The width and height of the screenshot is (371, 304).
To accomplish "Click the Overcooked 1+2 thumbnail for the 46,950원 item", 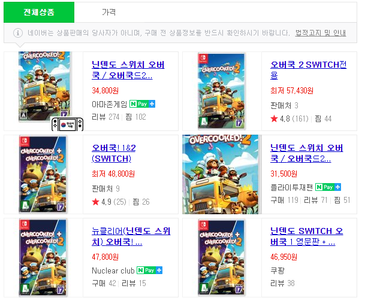I will (222, 257).
